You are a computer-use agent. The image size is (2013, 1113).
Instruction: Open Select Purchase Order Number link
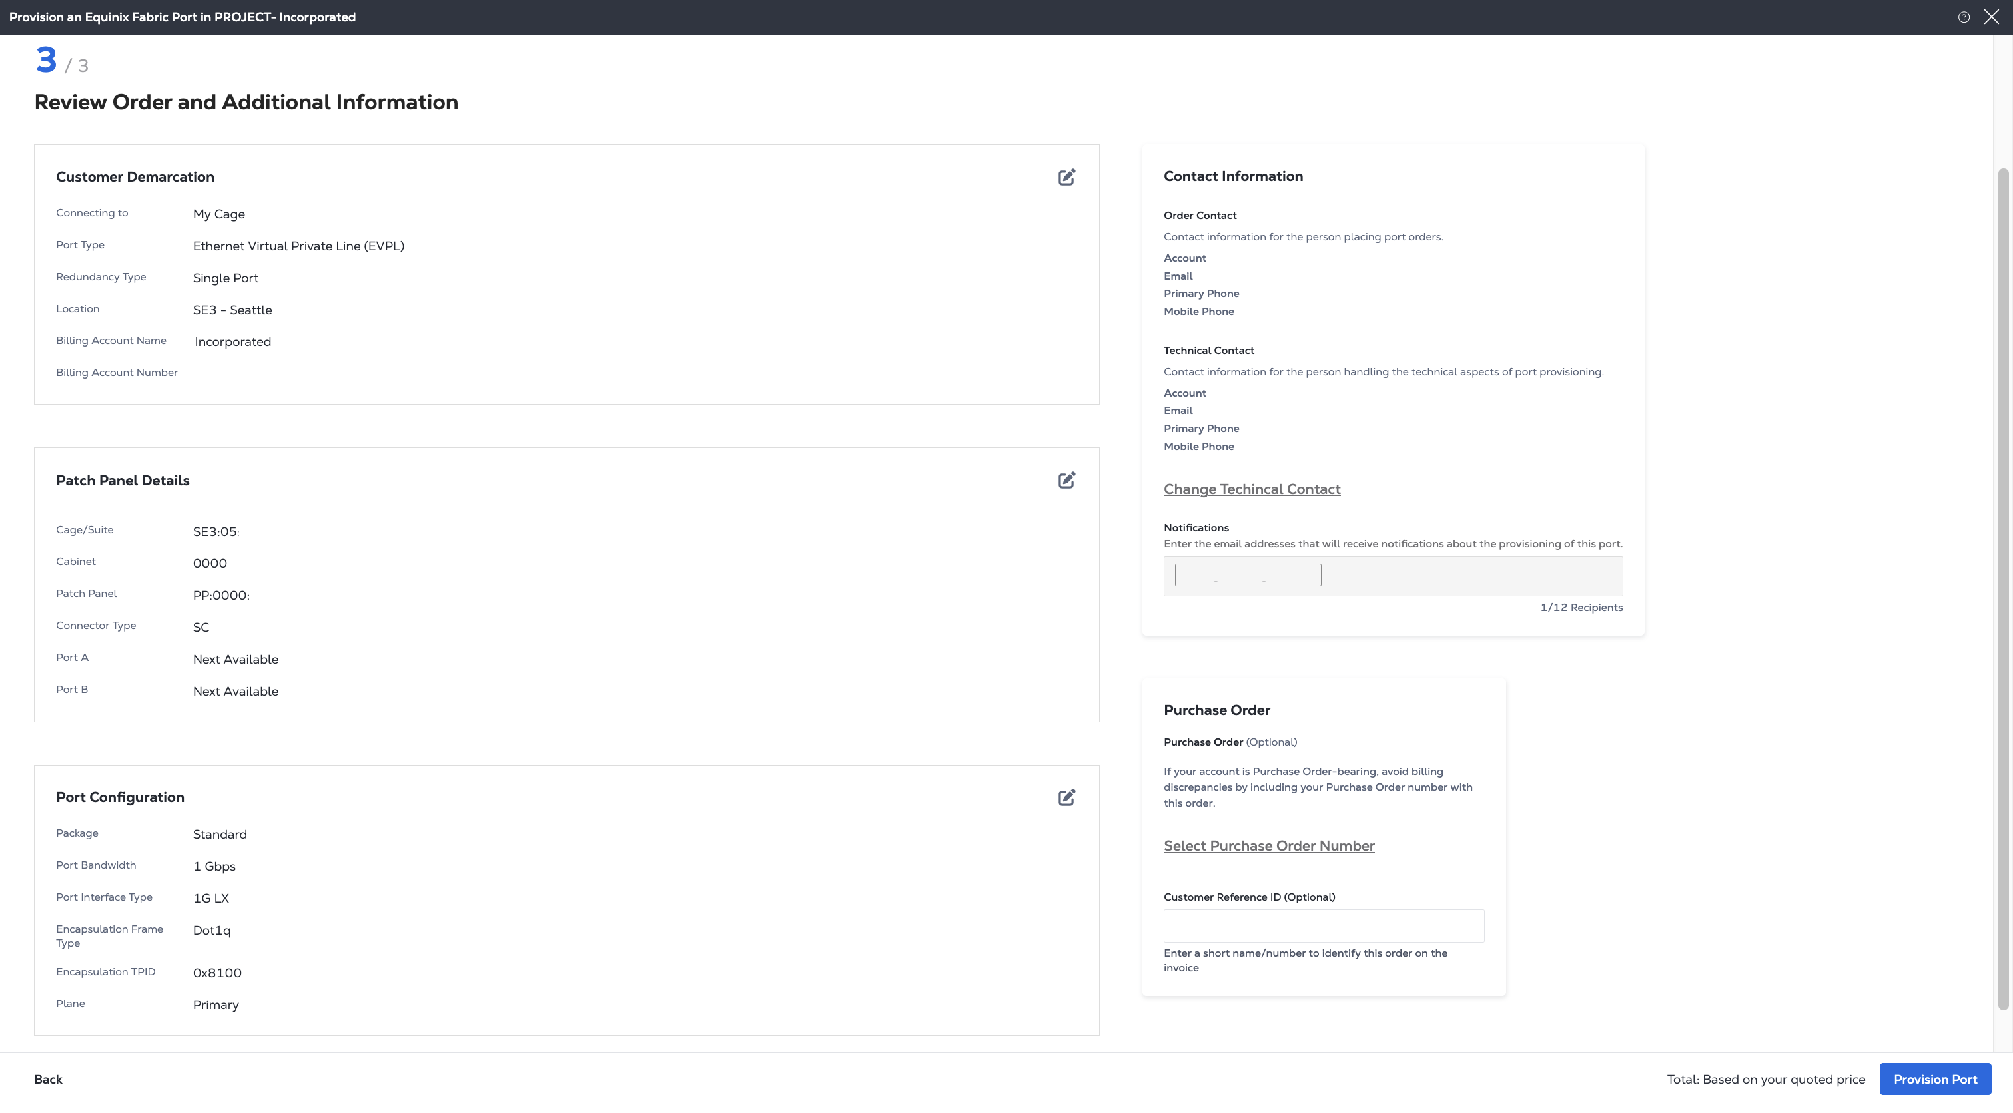pyautogui.click(x=1268, y=846)
